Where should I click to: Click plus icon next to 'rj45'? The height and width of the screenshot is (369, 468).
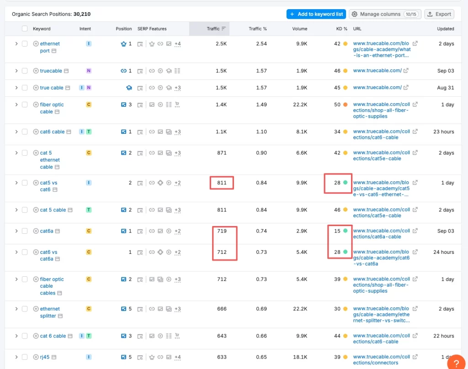click(x=36, y=357)
